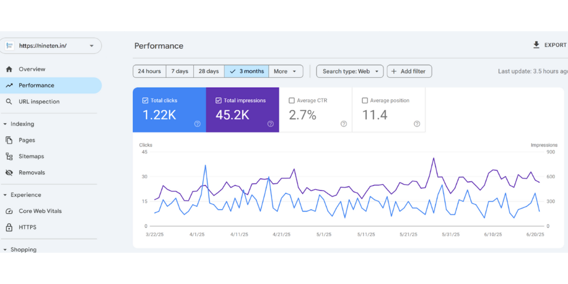Click the Removals crossed-eye icon
Screen dimensions: 568x284
pos(9,173)
